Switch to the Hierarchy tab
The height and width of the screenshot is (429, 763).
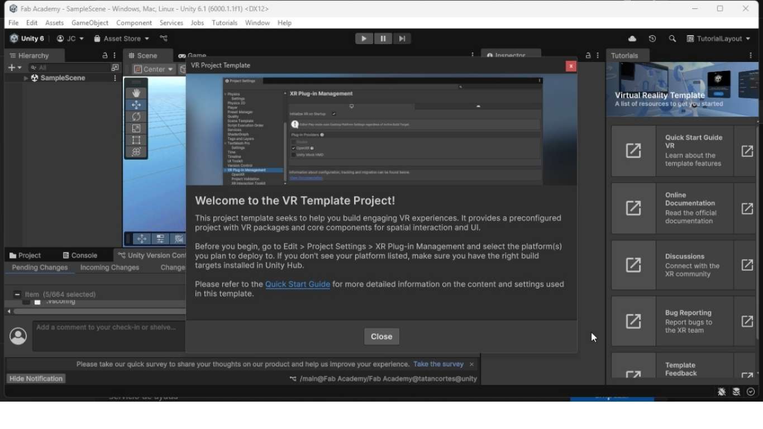(x=30, y=56)
